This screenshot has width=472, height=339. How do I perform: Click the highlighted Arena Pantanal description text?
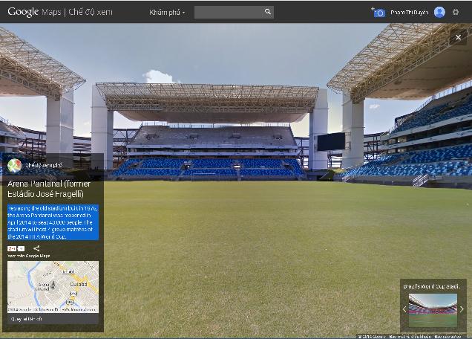[x=53, y=222]
